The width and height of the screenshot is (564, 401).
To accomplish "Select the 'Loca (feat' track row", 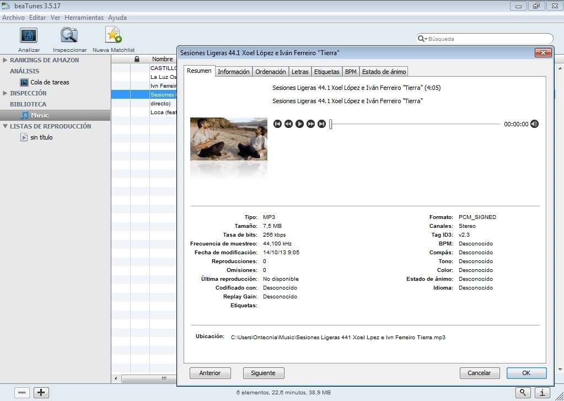I will 144,113.
